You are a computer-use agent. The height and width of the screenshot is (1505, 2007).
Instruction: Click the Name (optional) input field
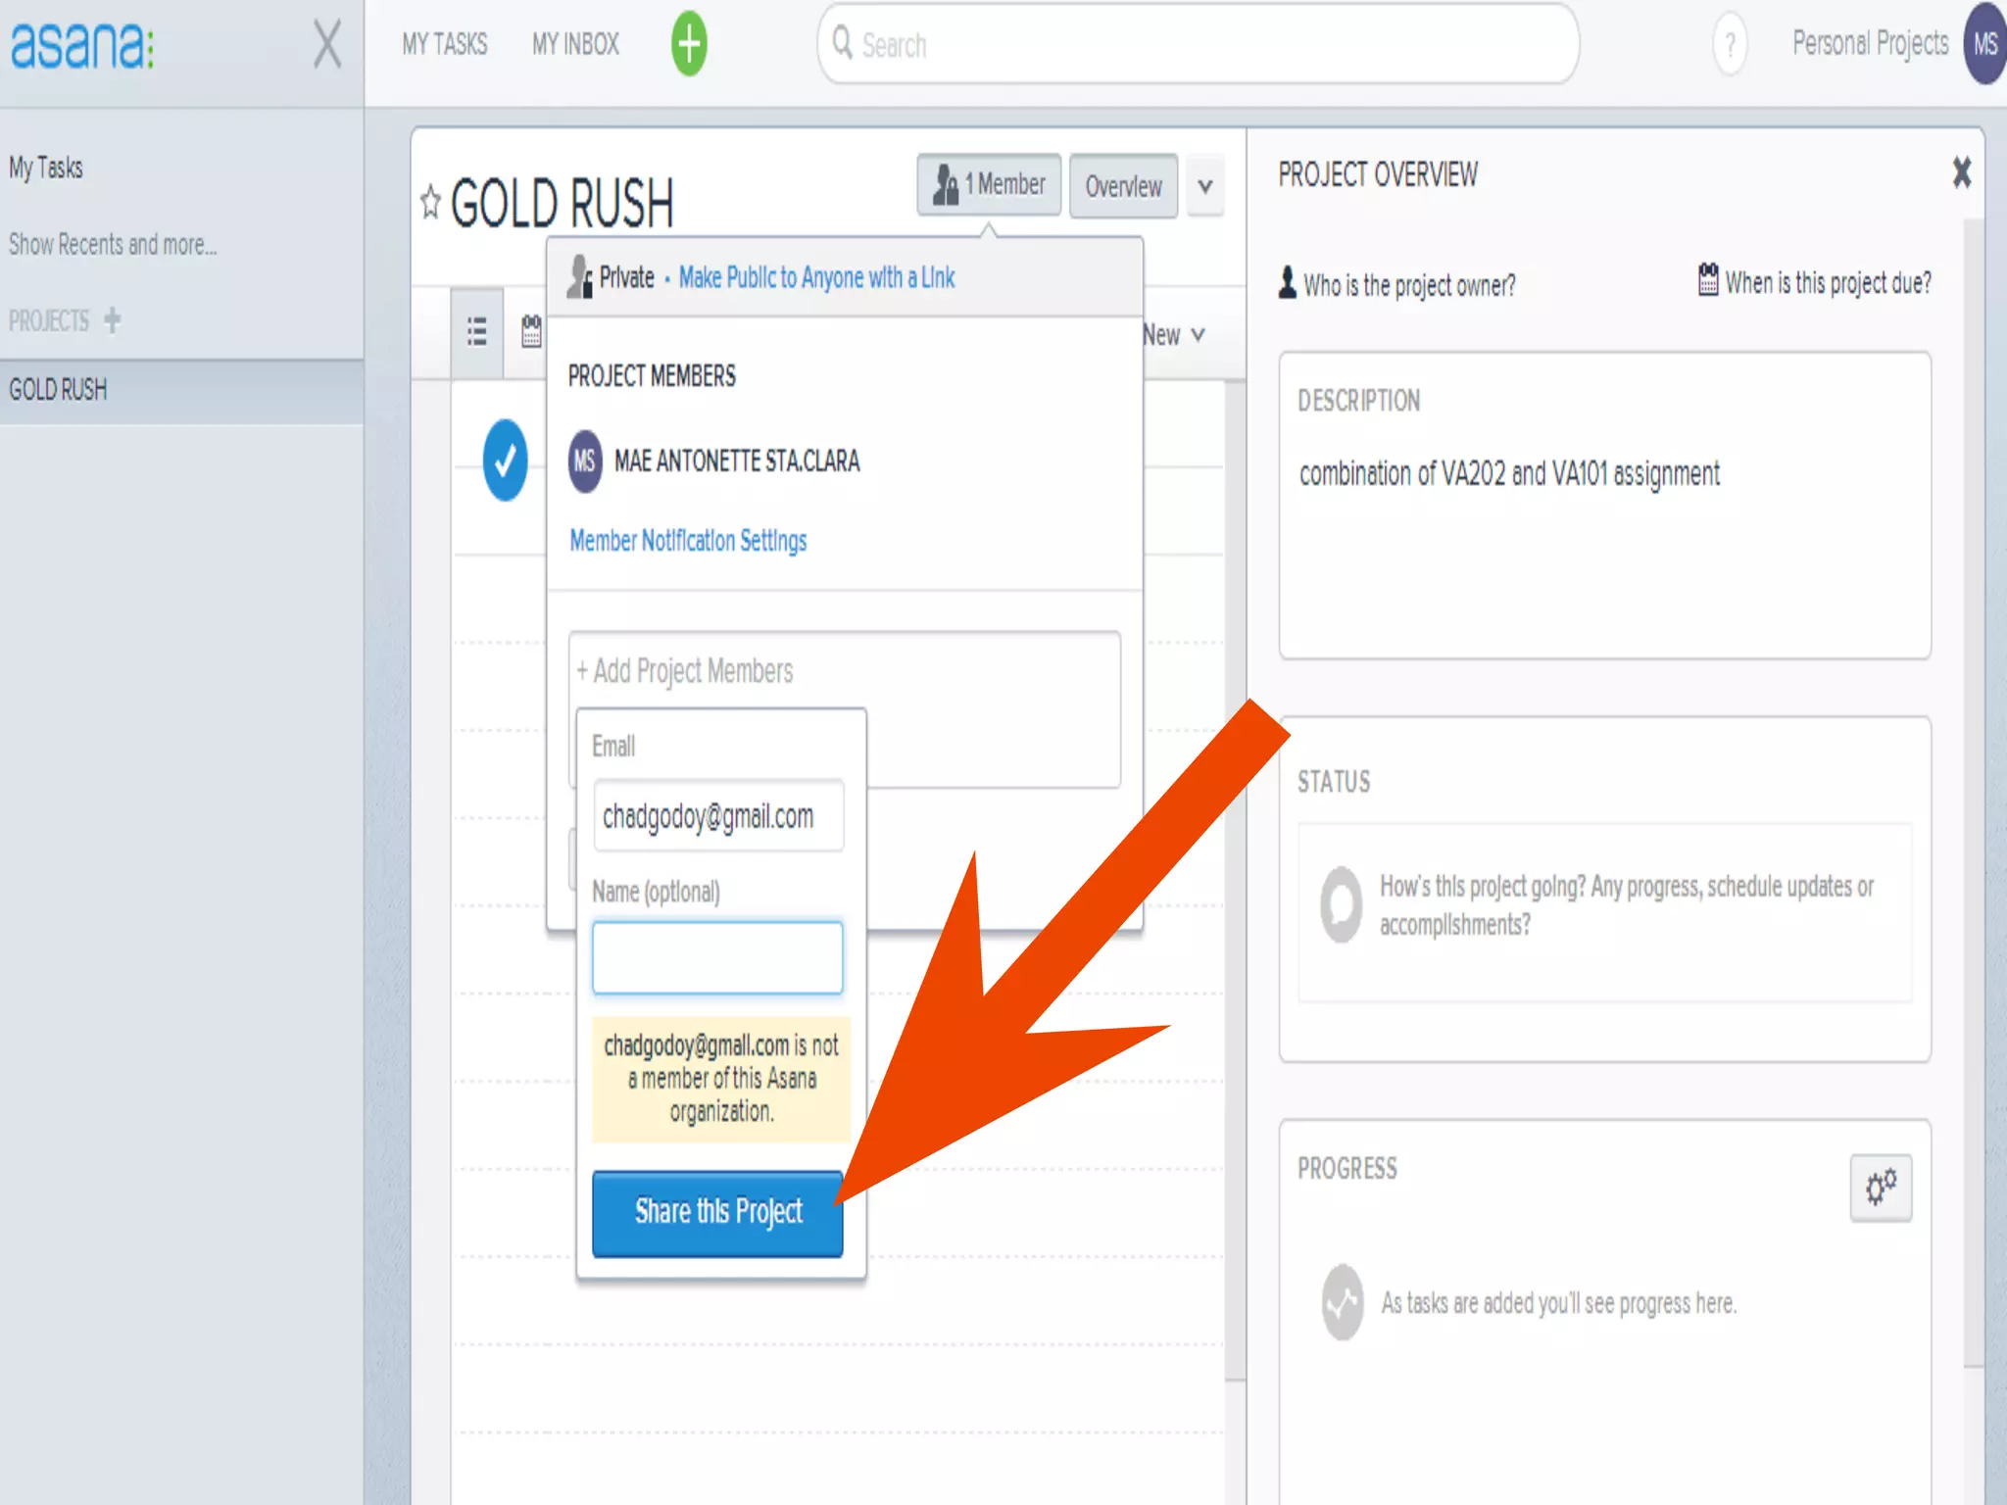click(x=717, y=957)
